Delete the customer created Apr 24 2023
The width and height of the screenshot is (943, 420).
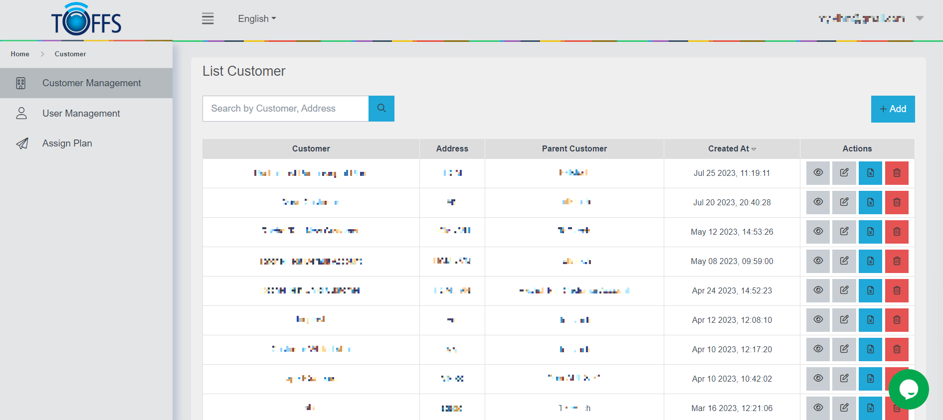click(896, 290)
